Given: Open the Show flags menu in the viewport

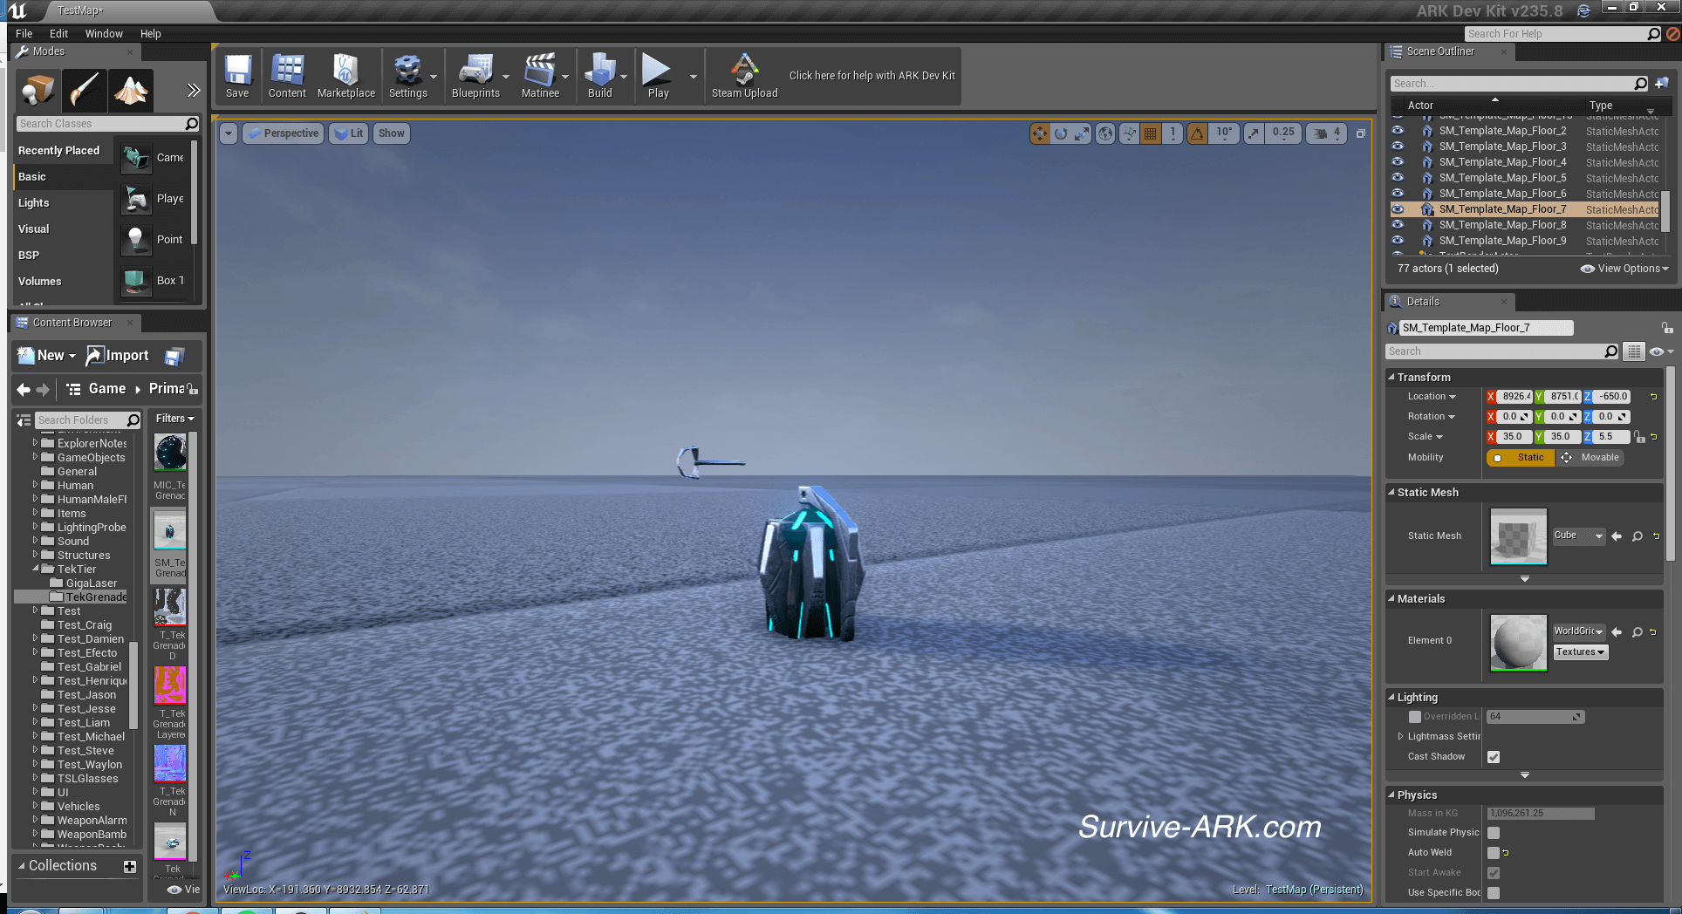Looking at the screenshot, I should click(x=391, y=133).
